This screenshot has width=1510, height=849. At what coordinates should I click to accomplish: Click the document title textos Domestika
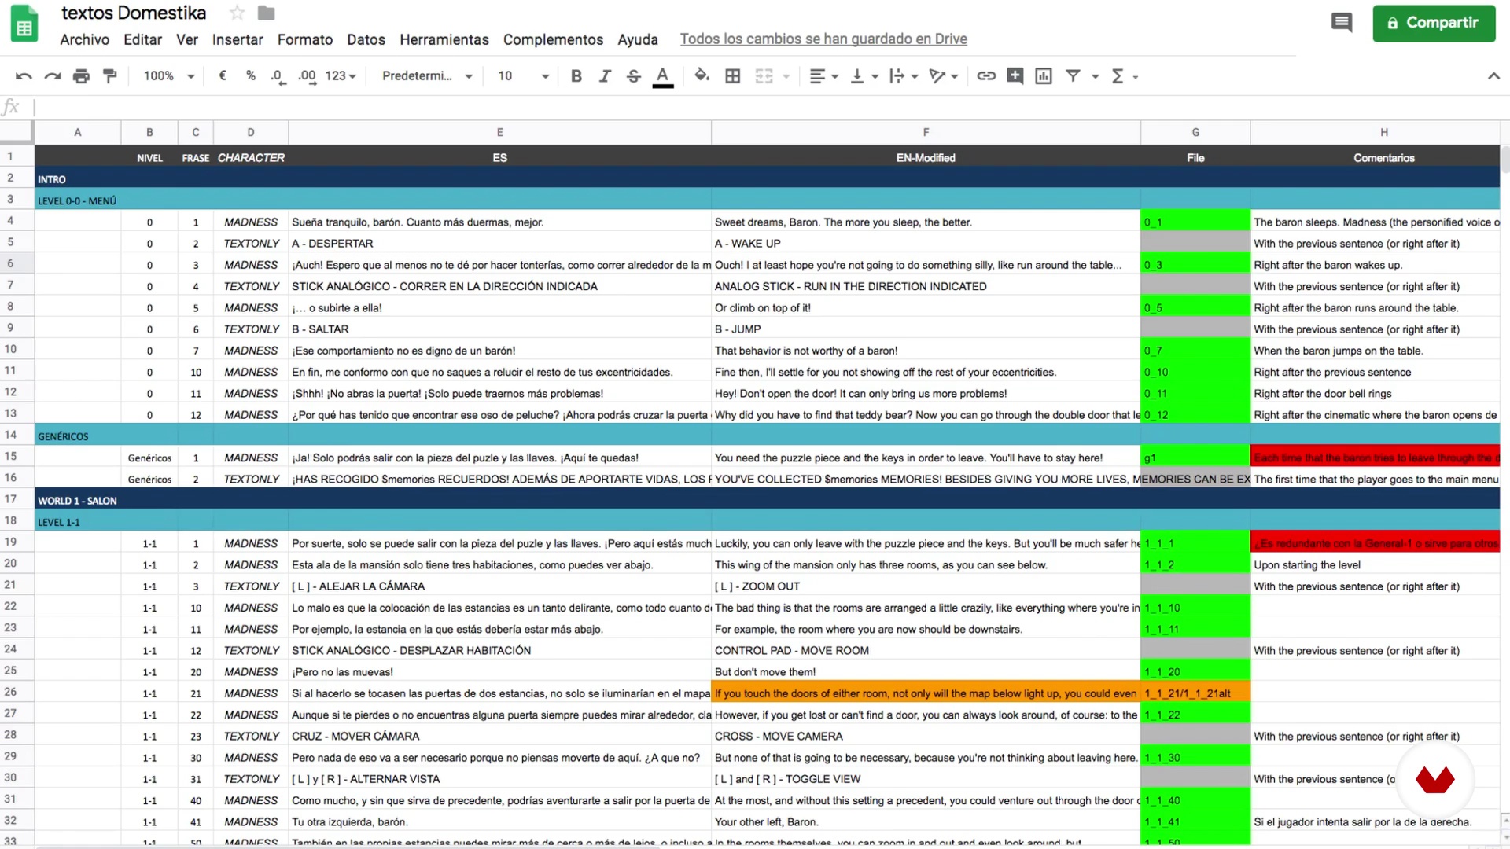(x=134, y=13)
